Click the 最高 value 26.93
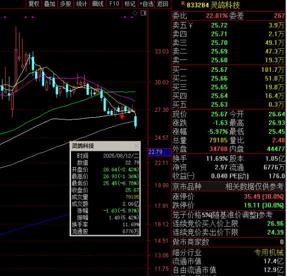Image resolution: width=287 pixels, height=276 pixels. pyautogui.click(x=277, y=123)
